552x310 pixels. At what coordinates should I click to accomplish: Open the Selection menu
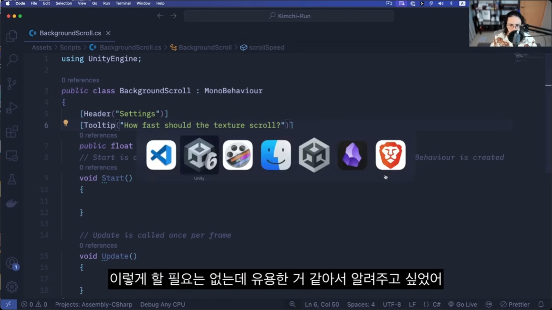coord(64,3)
